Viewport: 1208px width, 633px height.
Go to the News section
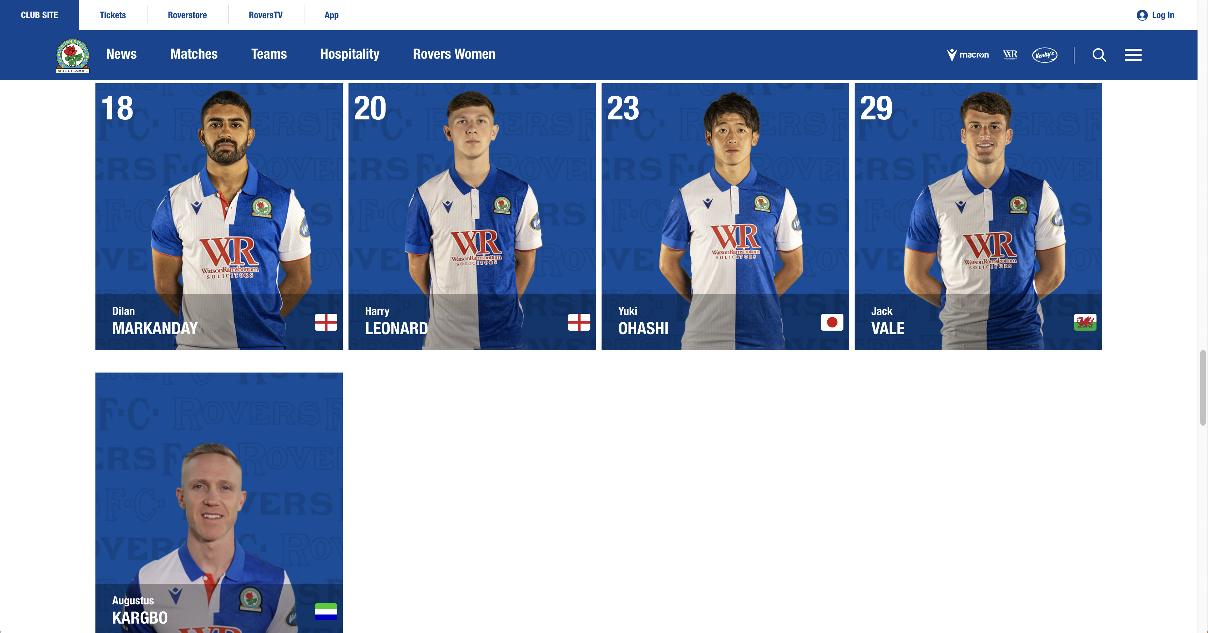point(121,54)
